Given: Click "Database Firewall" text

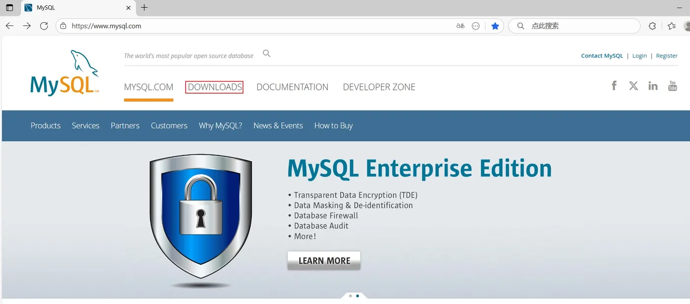Looking at the screenshot, I should click(326, 215).
